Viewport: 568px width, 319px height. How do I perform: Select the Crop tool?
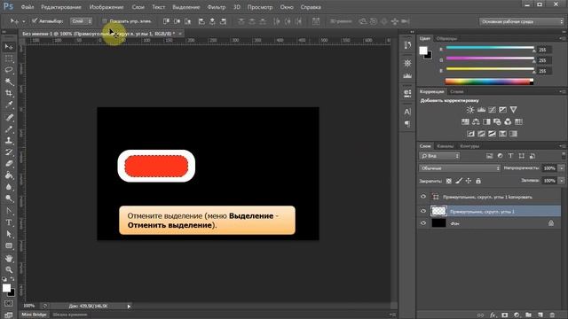tap(9, 93)
